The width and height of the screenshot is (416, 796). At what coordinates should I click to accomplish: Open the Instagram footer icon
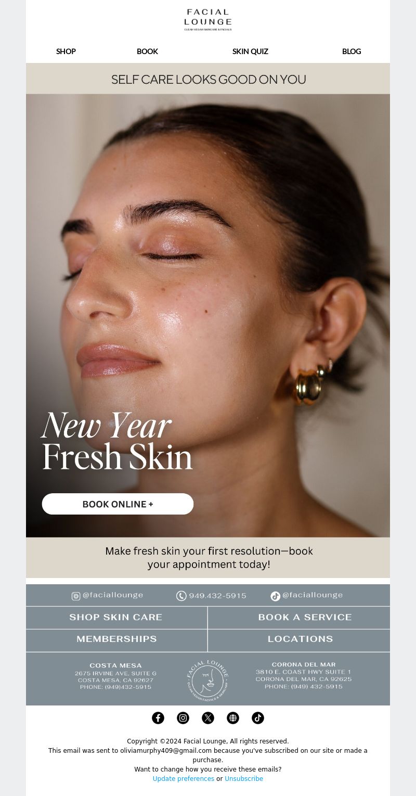183,718
